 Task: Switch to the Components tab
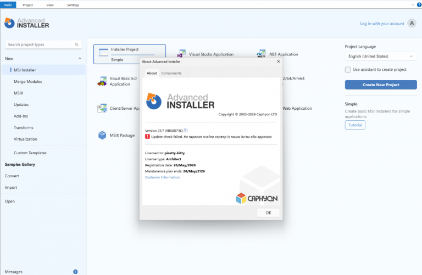tap(171, 73)
